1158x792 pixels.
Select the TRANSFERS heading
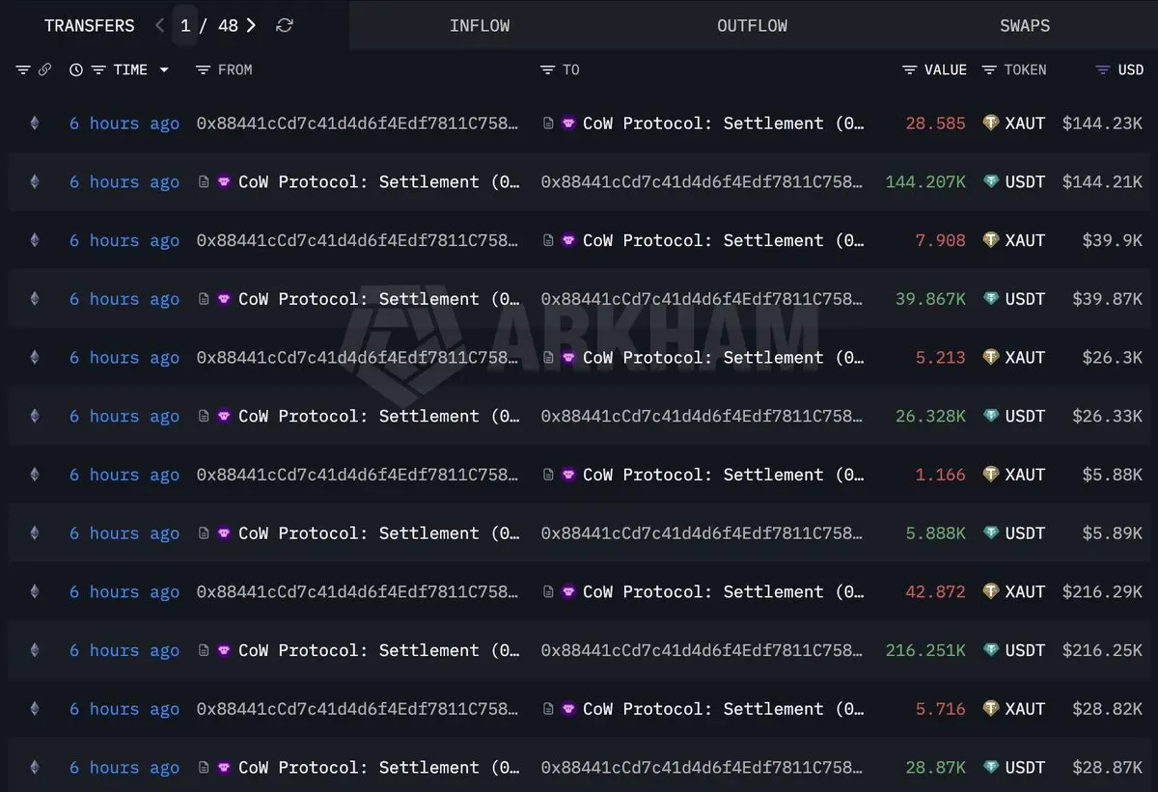[x=90, y=26]
